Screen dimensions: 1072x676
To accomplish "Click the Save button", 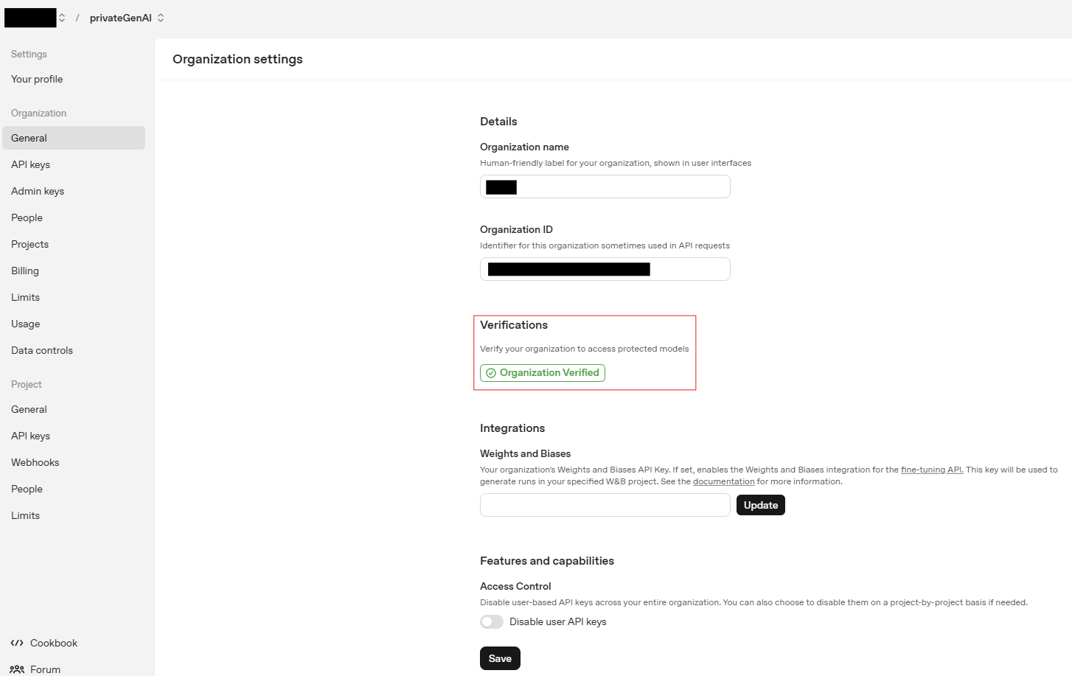I will 500,658.
